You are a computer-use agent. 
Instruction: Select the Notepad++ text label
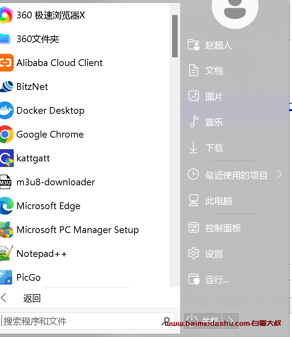[x=42, y=254]
